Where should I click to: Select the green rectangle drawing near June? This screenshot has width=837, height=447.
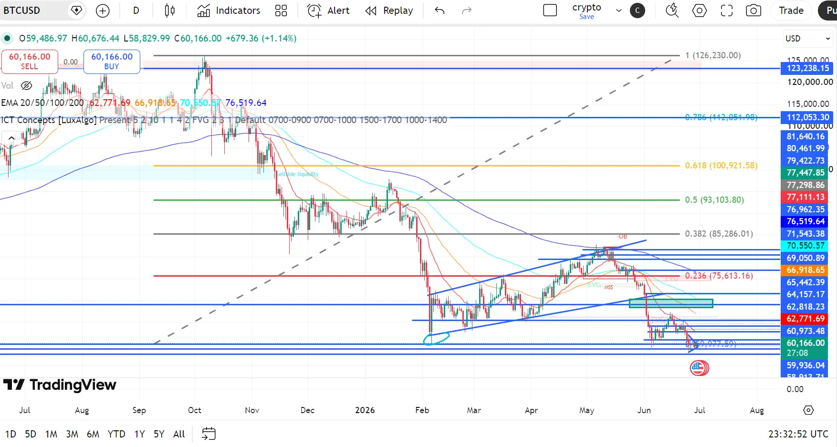click(671, 303)
